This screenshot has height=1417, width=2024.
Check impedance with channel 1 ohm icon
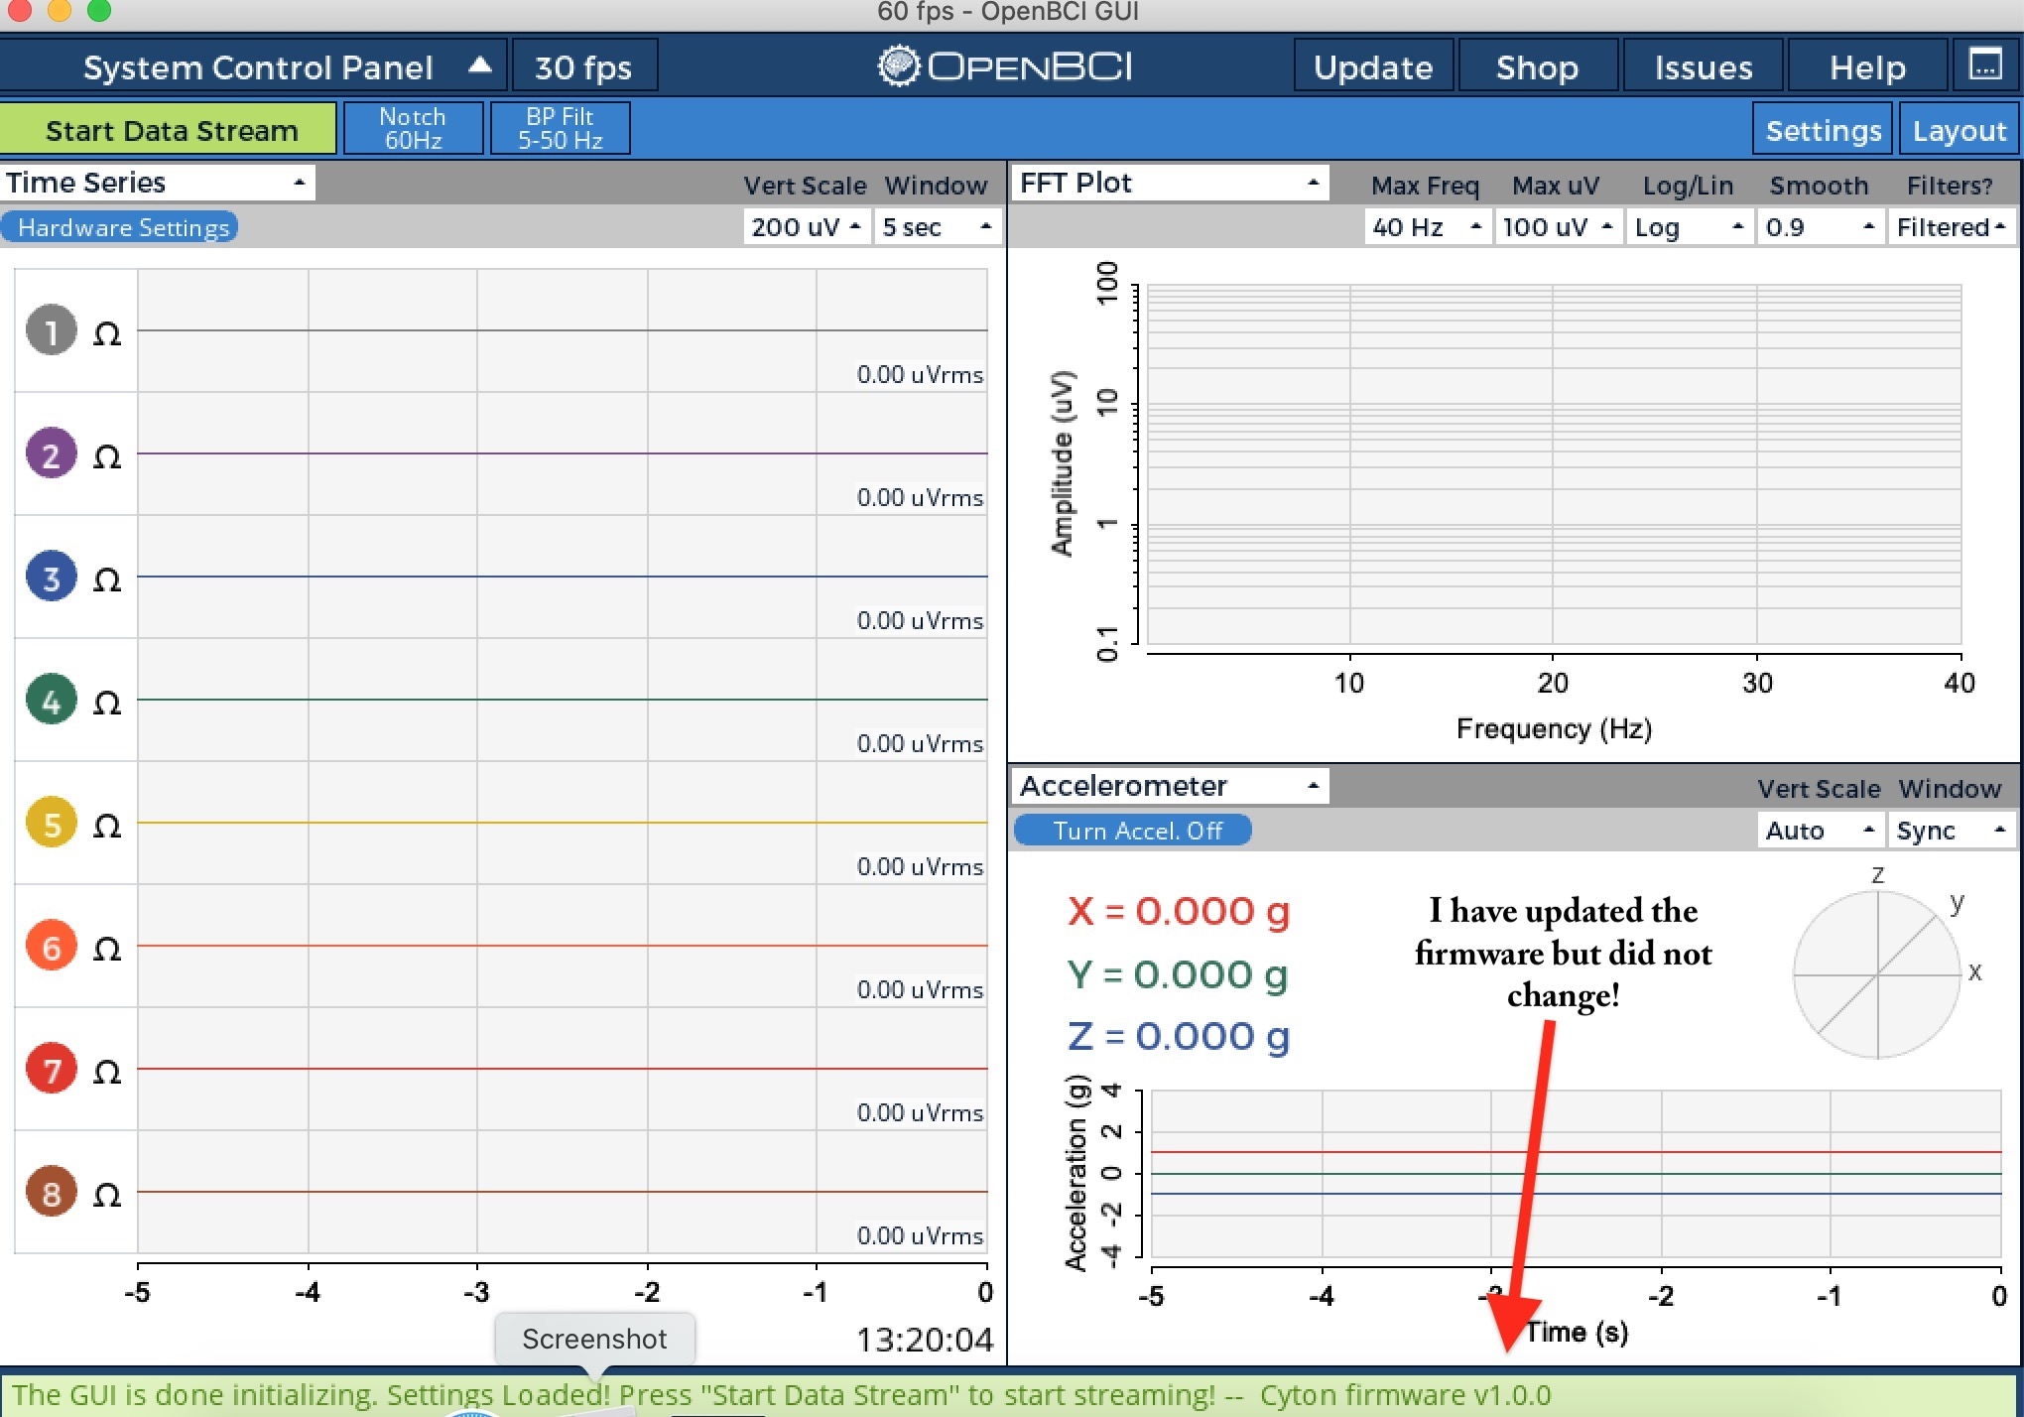[107, 333]
